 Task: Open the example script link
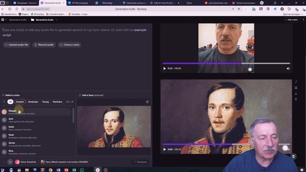click(140, 30)
